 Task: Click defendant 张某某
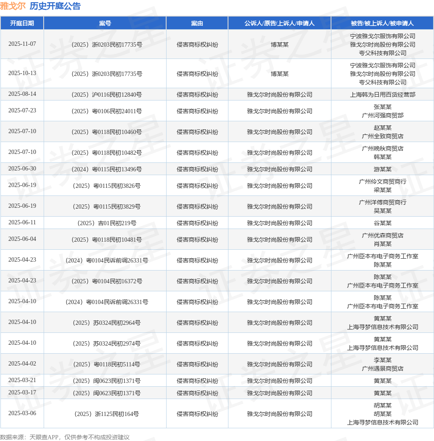pos(382,107)
